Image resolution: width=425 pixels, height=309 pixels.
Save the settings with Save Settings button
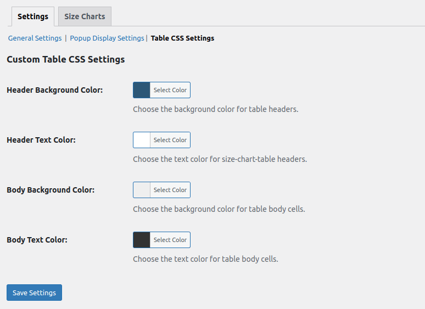(x=34, y=293)
